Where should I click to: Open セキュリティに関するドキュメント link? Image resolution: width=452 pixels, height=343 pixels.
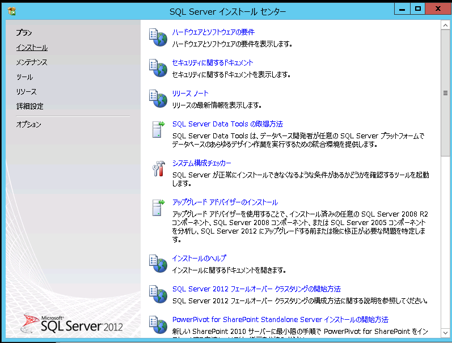(213, 62)
